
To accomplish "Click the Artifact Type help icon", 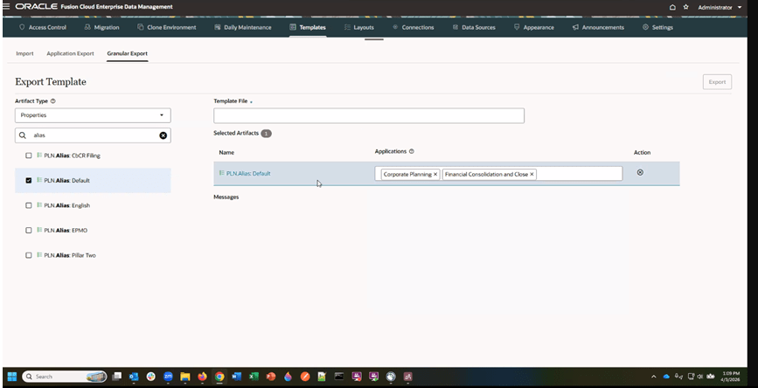I will coord(53,101).
